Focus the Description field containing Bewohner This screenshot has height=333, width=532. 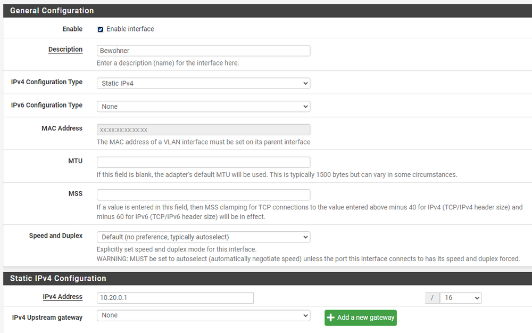pos(203,51)
